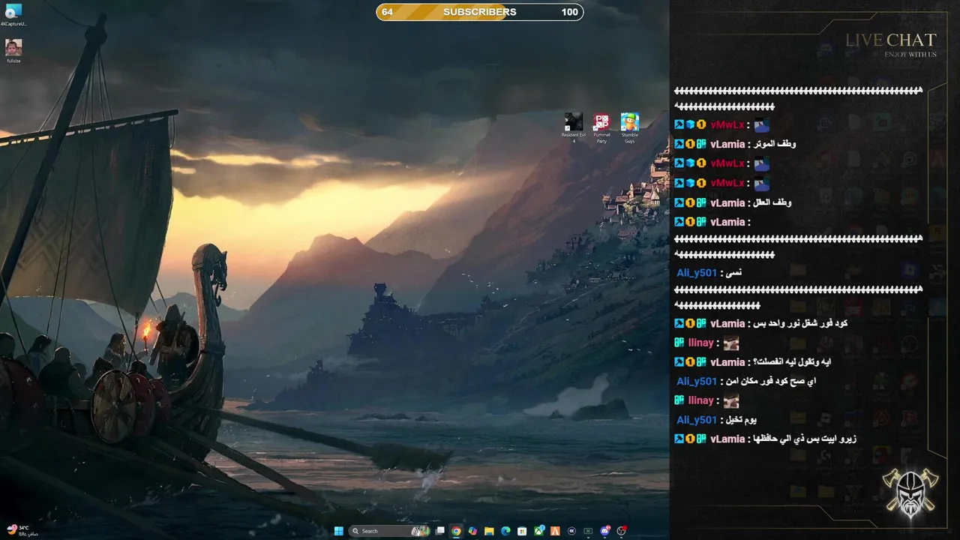Click the taskbar Search box
Image resolution: width=960 pixels, height=540 pixels.
(389, 531)
